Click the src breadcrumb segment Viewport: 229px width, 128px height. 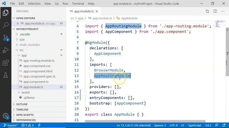pos(72,18)
